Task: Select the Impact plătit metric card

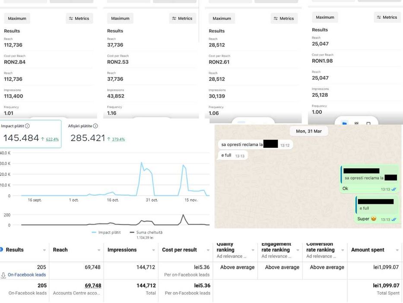Action: tap(30, 134)
